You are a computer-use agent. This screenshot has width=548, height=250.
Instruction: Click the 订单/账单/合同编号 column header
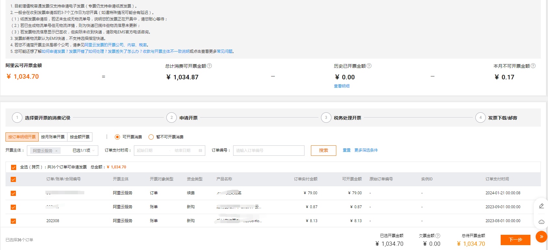click(x=64, y=179)
